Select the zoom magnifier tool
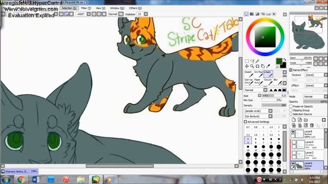The image size is (328, 184). 252,66
